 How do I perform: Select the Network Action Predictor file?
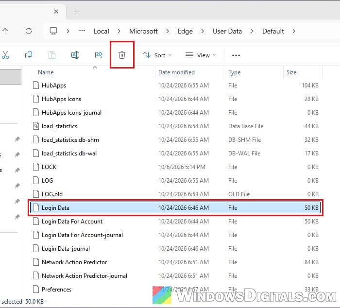tap(176, 262)
